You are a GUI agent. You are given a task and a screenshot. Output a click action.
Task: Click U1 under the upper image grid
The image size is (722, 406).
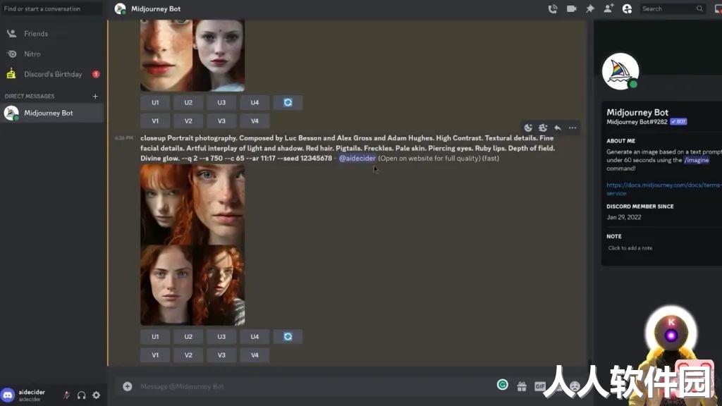155,103
